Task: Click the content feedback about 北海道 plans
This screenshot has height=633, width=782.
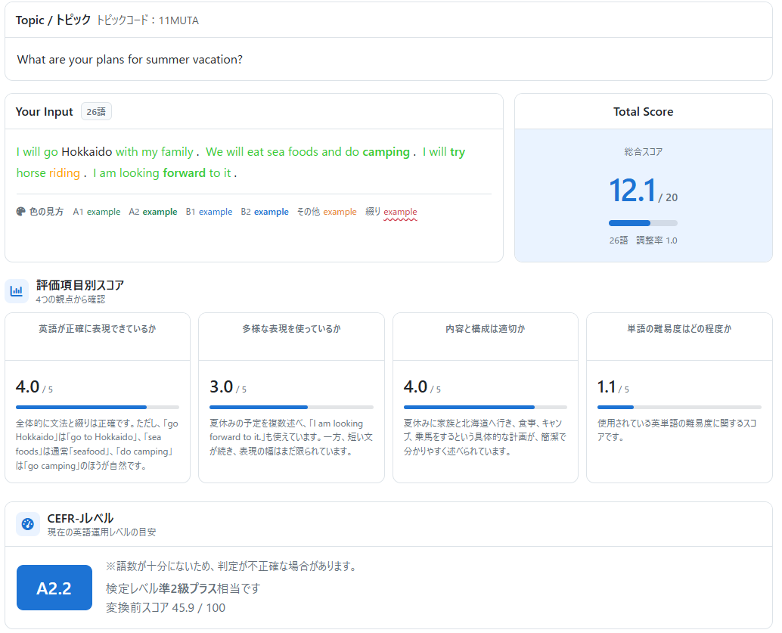Action: pyautogui.click(x=486, y=437)
